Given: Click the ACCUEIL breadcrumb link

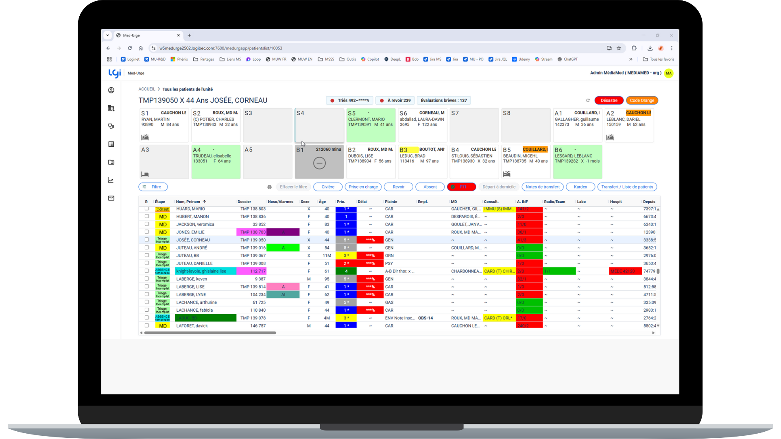Looking at the screenshot, I should (x=147, y=89).
